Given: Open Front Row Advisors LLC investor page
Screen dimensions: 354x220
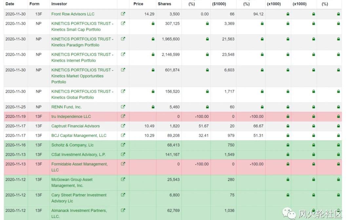Looking at the screenshot, I should click(x=73, y=14).
